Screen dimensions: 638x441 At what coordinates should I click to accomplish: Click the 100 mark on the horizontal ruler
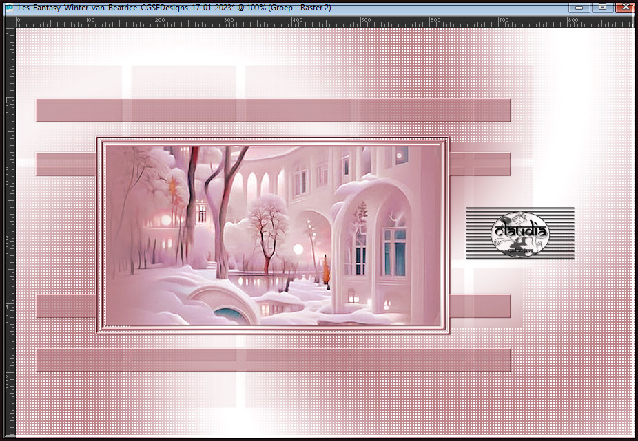90,21
